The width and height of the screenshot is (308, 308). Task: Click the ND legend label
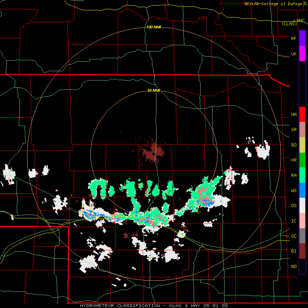click(294, 267)
